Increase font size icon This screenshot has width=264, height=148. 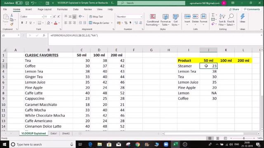pos(54,16)
